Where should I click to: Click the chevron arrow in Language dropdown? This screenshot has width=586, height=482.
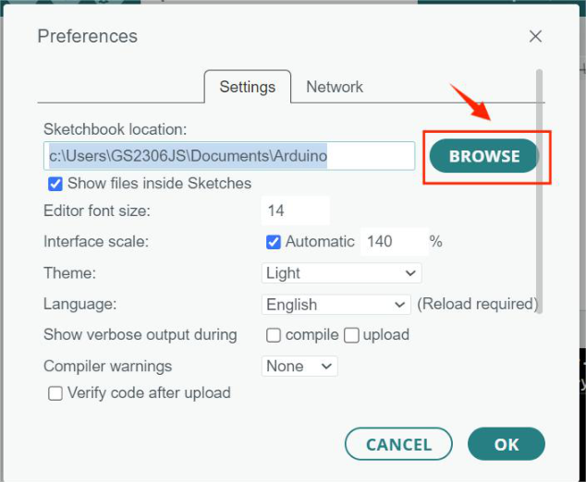tap(399, 305)
